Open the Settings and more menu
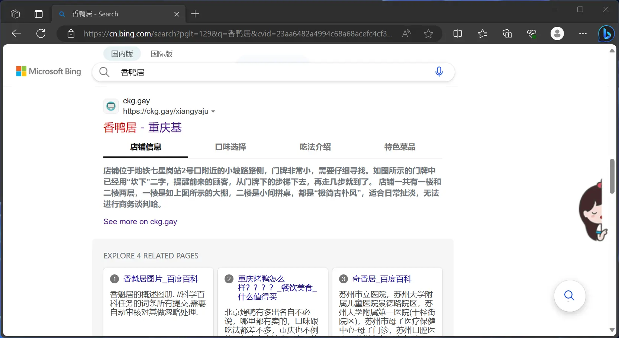 click(583, 33)
